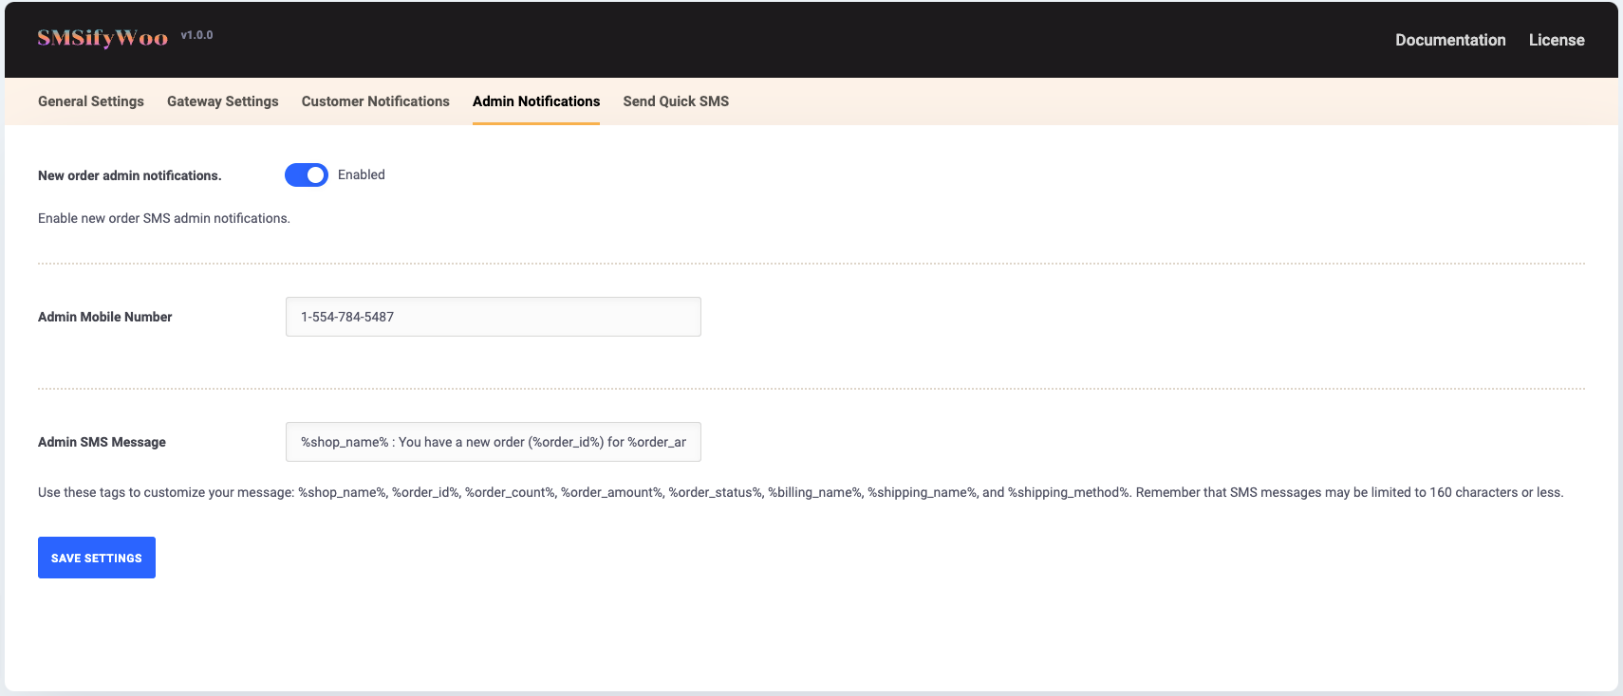1623x696 pixels.
Task: Open the General Settings tab
Action: 91,101
